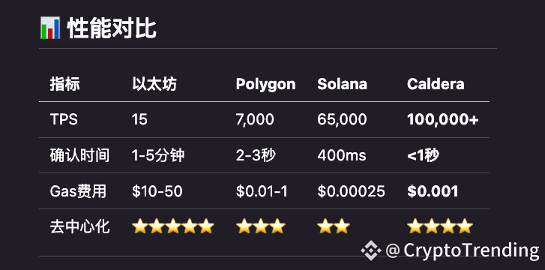Screen dimensions: 545x270
Task: Select the Solana TPS value 65,000
Action: [342, 120]
